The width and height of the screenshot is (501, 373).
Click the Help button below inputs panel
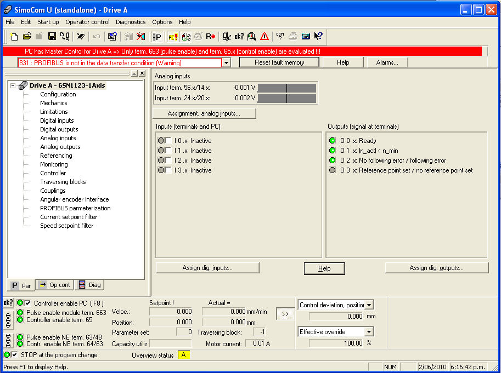[x=324, y=268]
